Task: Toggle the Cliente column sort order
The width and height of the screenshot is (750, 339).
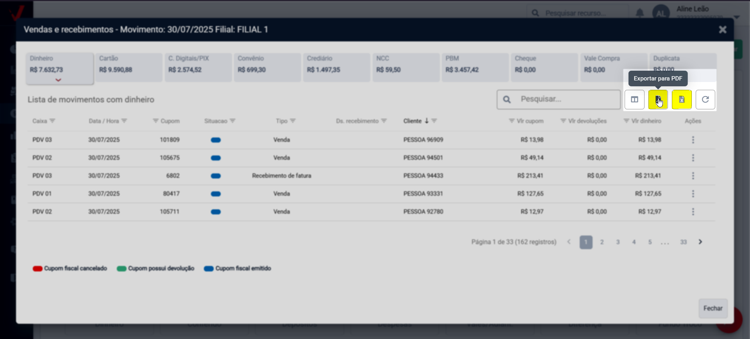Action: click(x=427, y=121)
